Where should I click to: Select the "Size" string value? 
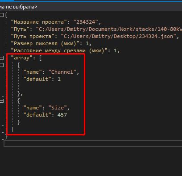click(x=58, y=108)
